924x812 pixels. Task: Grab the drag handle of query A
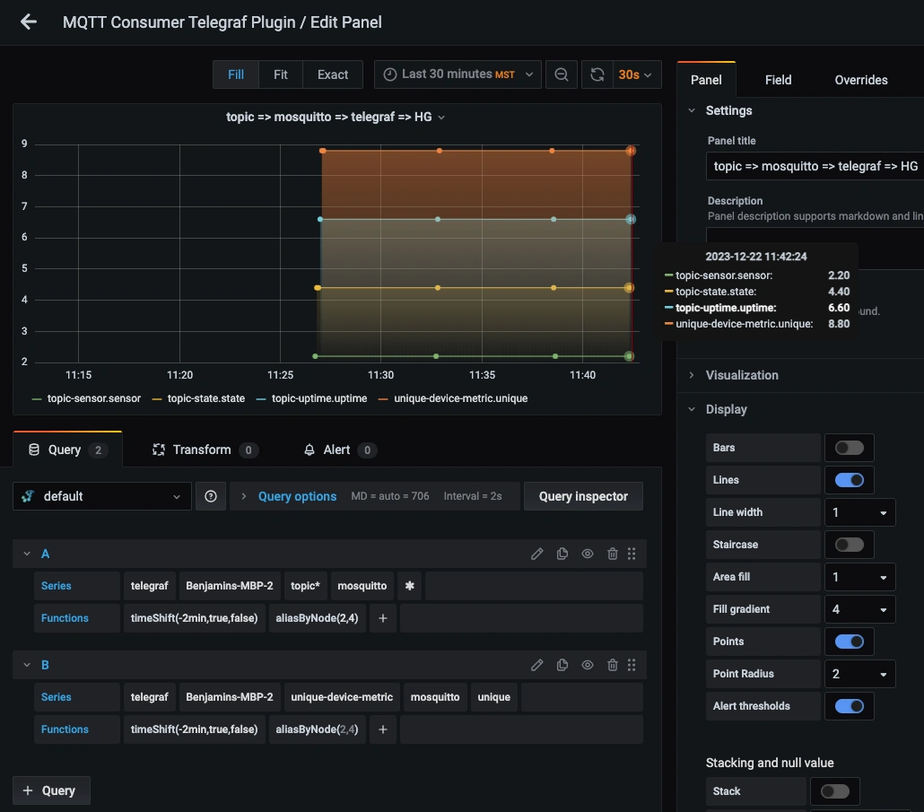tap(632, 554)
